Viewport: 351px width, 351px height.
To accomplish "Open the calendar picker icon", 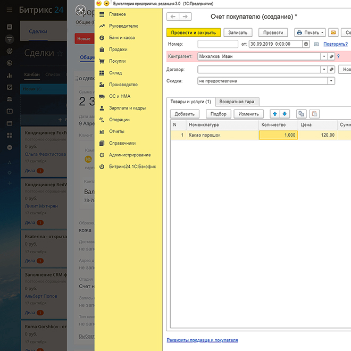I will click(x=306, y=44).
